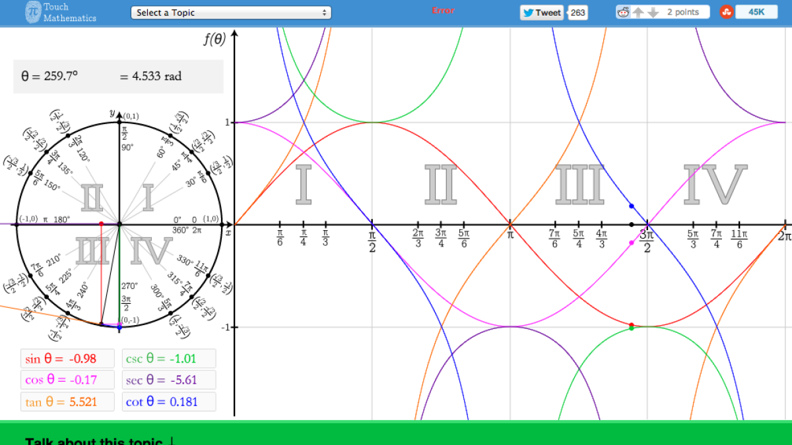The width and height of the screenshot is (792, 445).
Task: Toggle the cot θ function box
Action: [169, 401]
